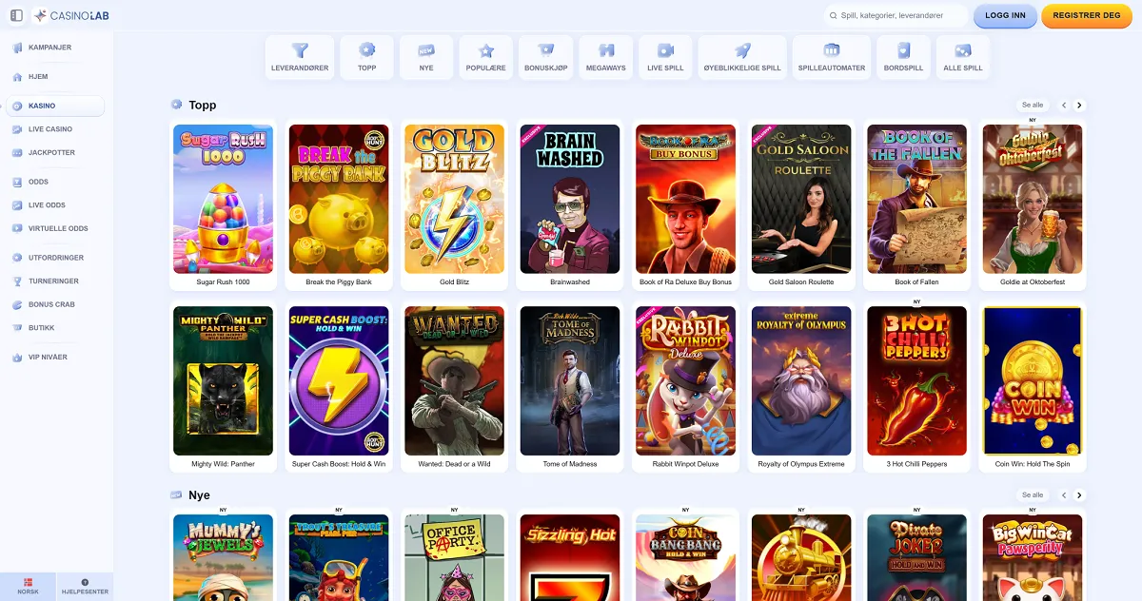The height and width of the screenshot is (601, 1142).
Task: Launch Book of Ra Deluxe Buy Bonus thumbnail
Action: pyautogui.click(x=685, y=199)
